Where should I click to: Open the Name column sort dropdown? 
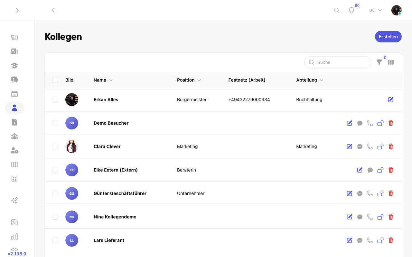(x=111, y=80)
